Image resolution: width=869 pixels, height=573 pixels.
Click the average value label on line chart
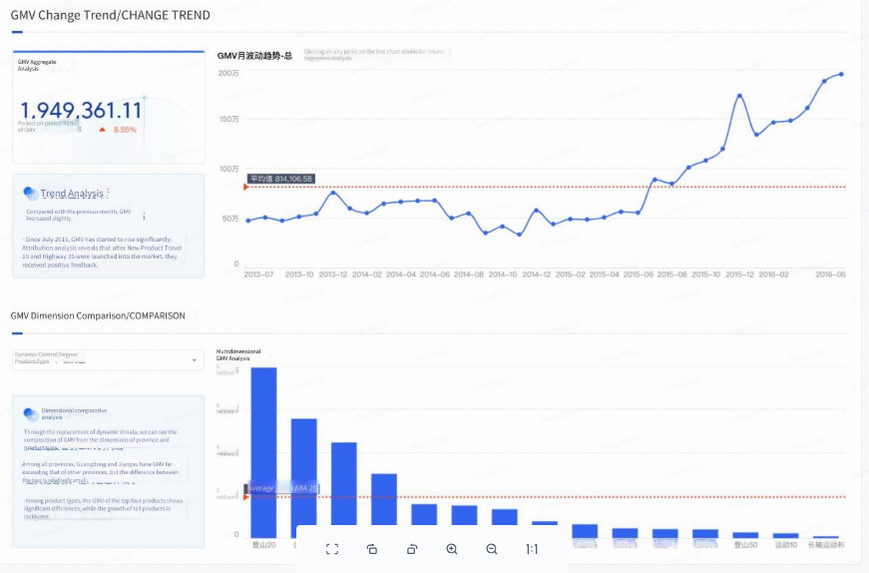pyautogui.click(x=281, y=179)
